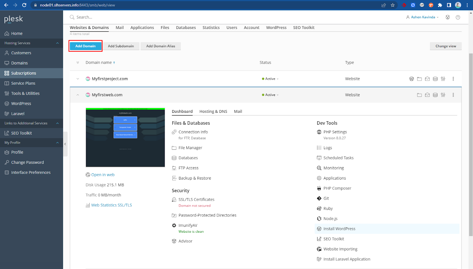
Task: Click the Myfirstweb.com website preview thumbnail
Action: (125, 138)
